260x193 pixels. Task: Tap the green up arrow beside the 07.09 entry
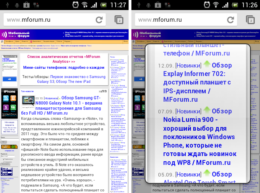tap(207, 110)
